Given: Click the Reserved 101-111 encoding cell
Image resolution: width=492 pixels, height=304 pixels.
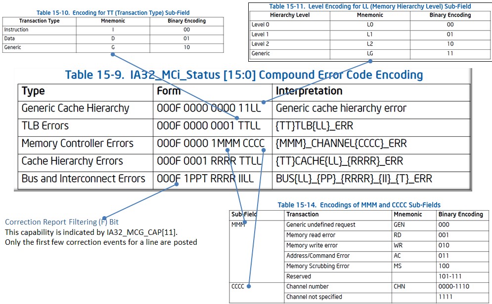Looking at the screenshot, I should [450, 276].
